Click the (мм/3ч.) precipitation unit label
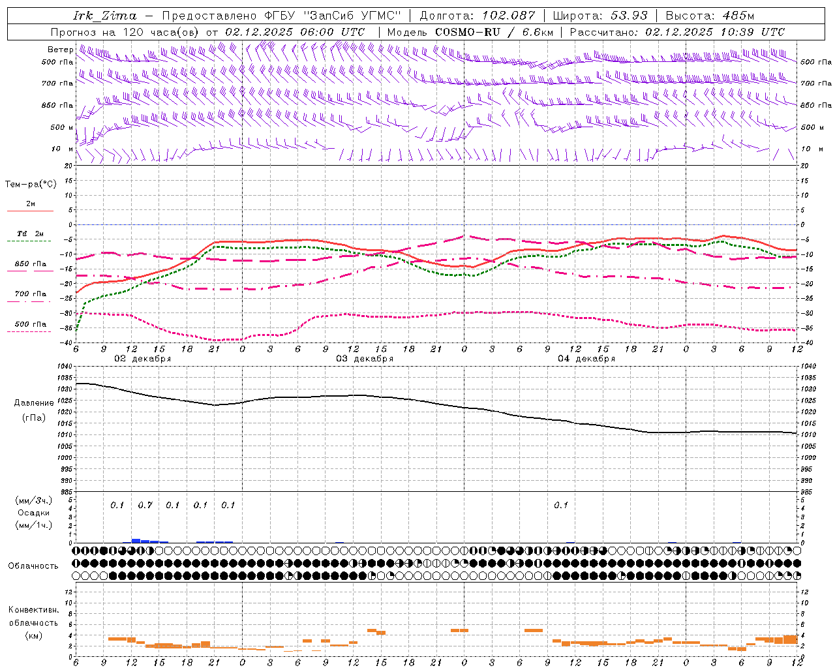The width and height of the screenshot is (835, 668). (x=34, y=500)
